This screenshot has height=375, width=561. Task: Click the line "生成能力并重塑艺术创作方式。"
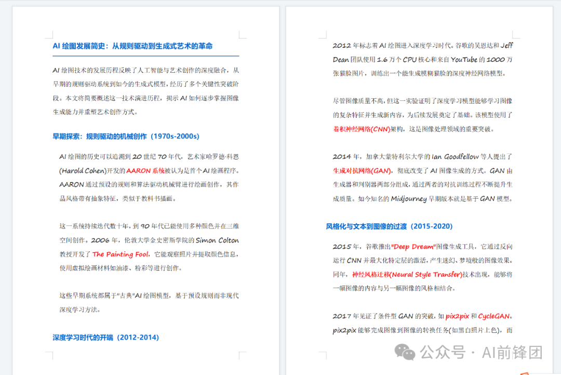pos(95,112)
